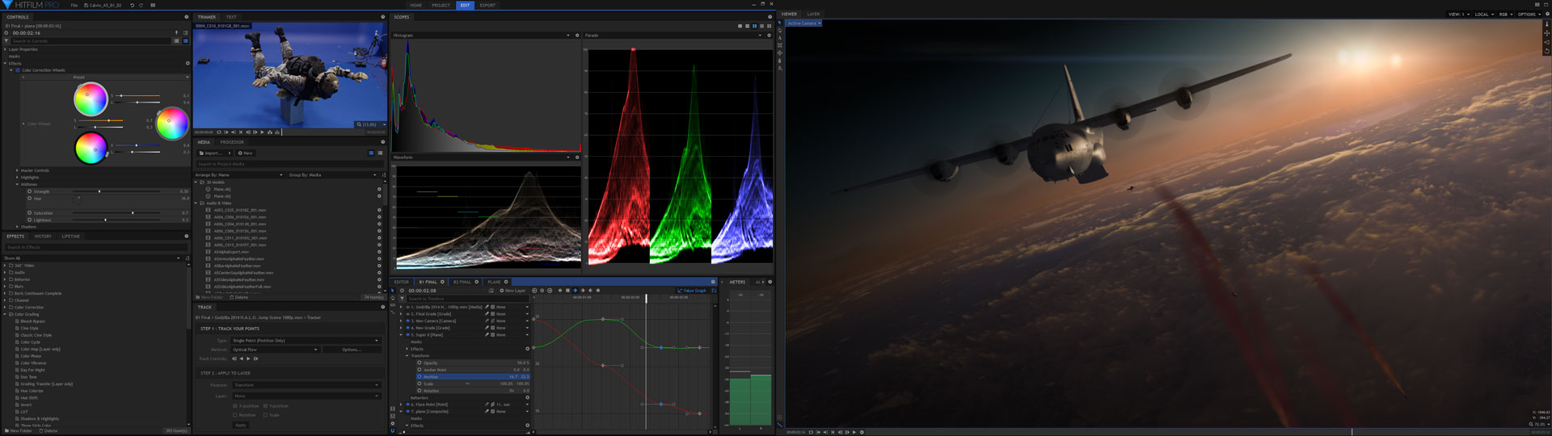Select the Bleach Bypass effect
1552x436 pixels.
point(32,321)
